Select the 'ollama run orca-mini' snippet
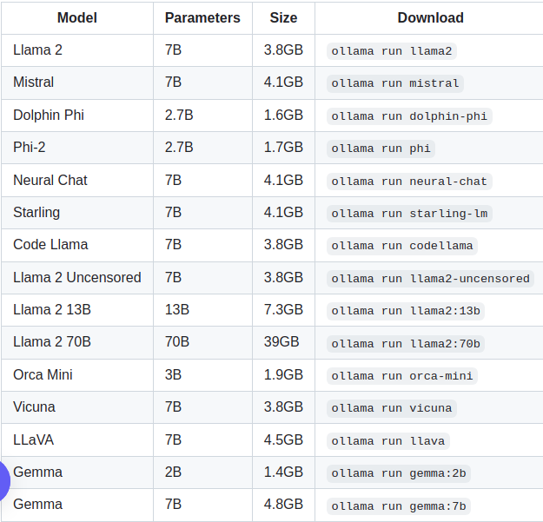Image resolution: width=543 pixels, height=522 pixels. pyautogui.click(x=401, y=376)
